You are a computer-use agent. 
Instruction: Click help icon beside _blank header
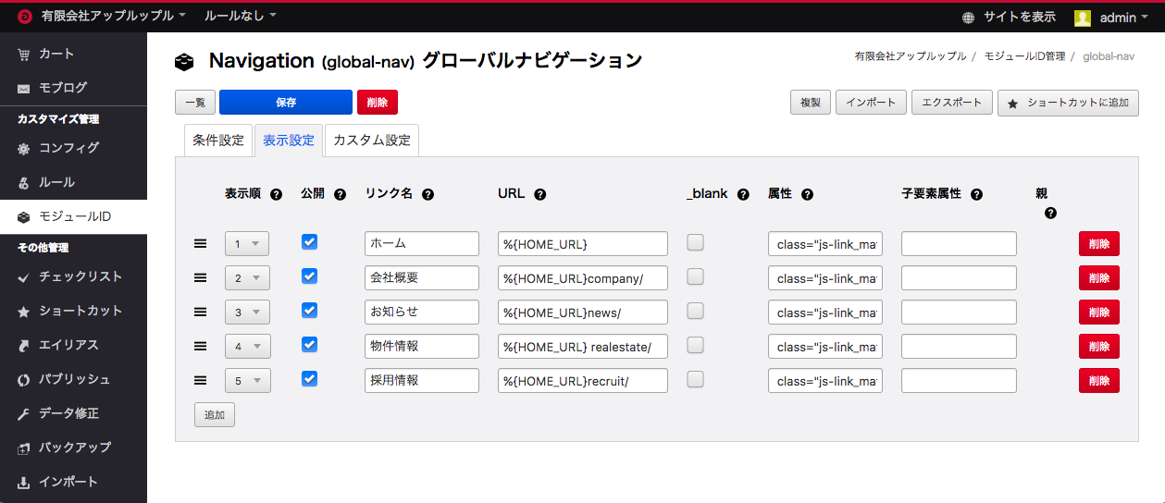pyautogui.click(x=742, y=195)
